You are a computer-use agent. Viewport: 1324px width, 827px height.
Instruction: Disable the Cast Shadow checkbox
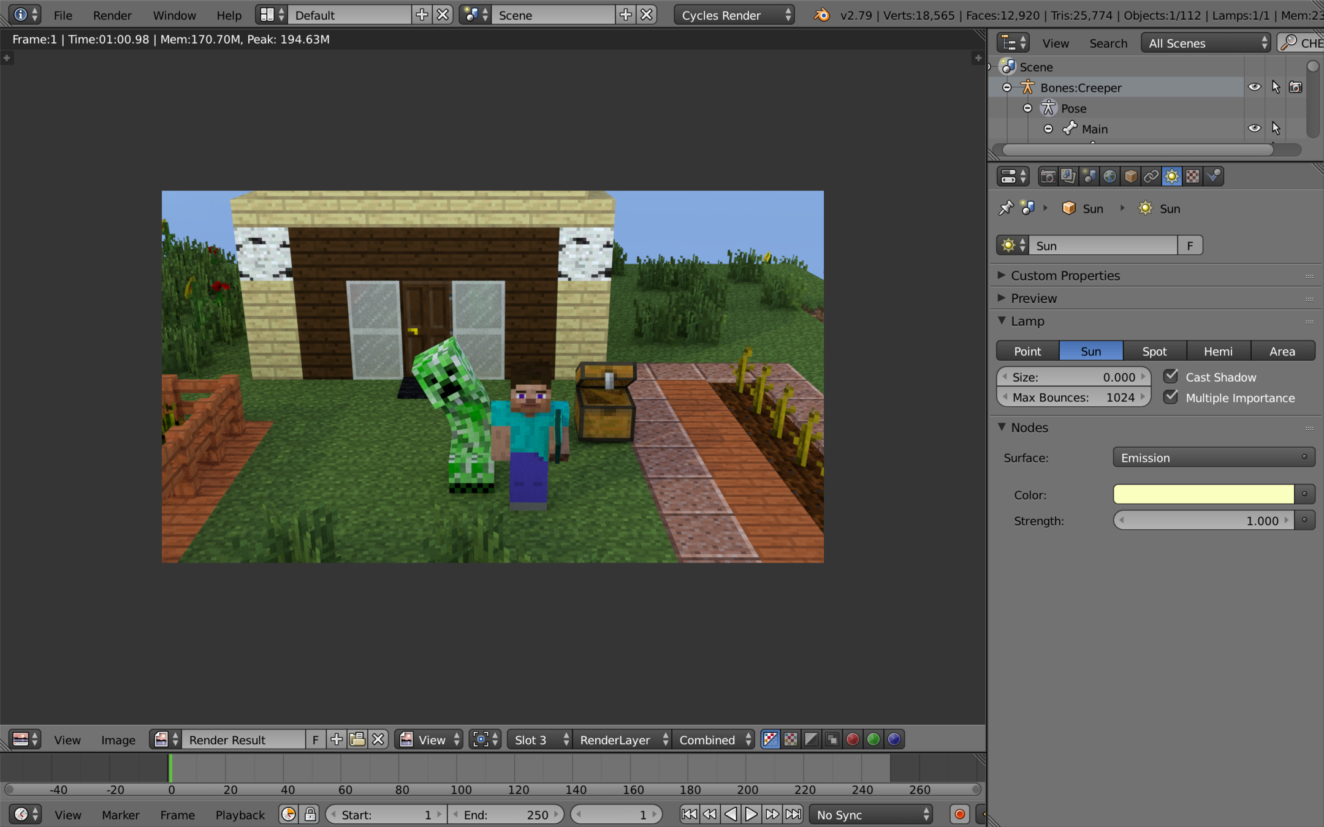click(1171, 376)
